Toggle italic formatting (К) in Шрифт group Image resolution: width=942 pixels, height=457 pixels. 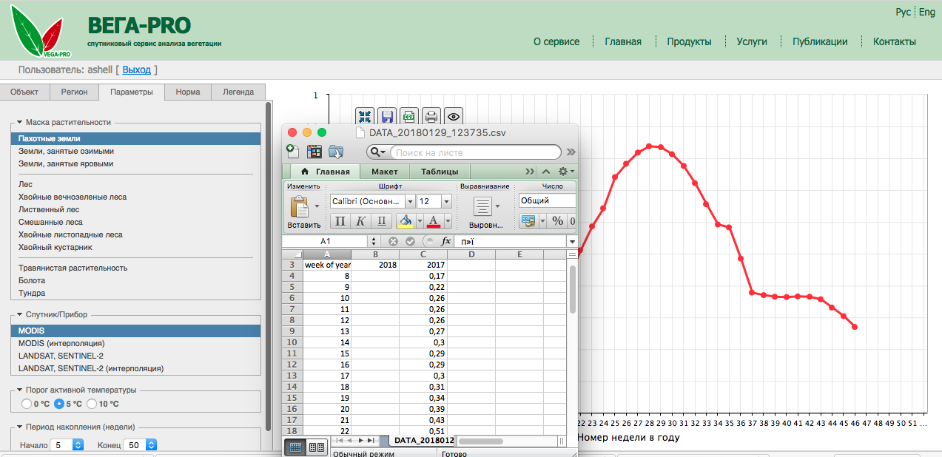(361, 220)
